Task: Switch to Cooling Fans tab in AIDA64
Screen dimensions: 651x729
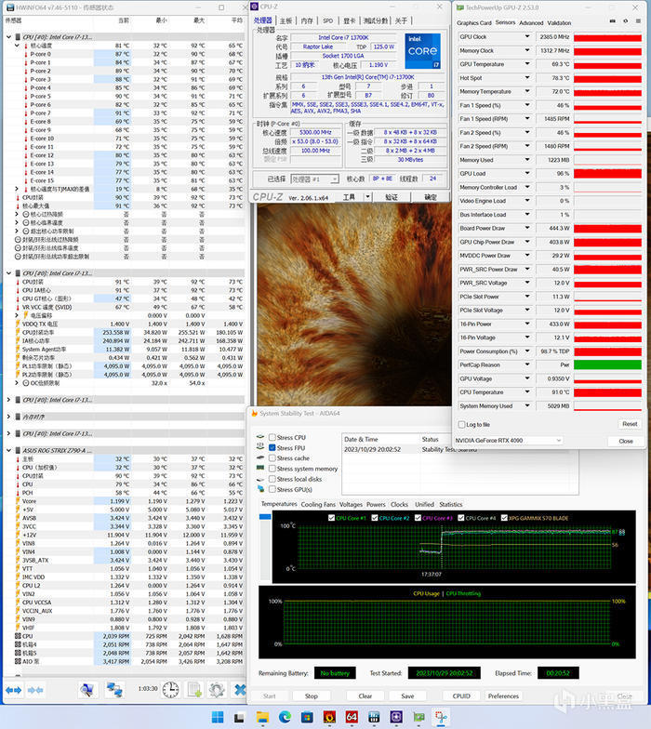Action: [x=318, y=504]
